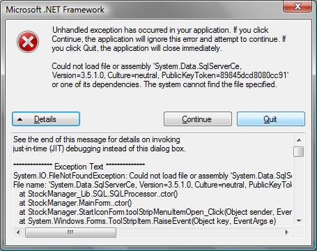Click the horizontal scrollbar right arrow

click(287, 232)
